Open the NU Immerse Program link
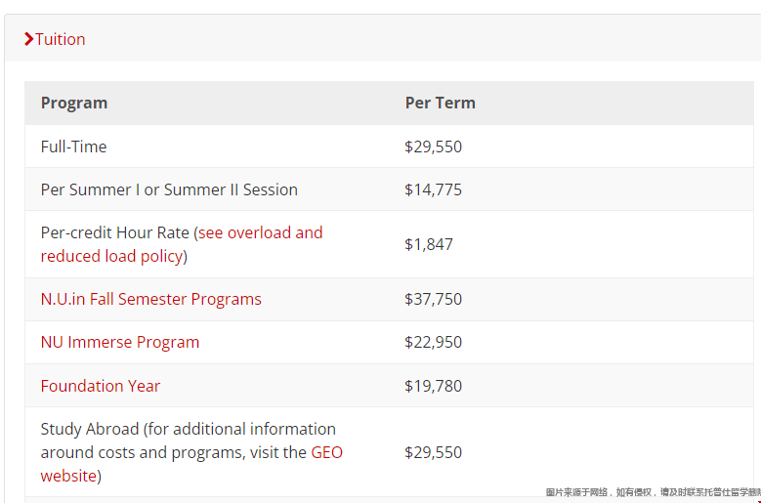 coord(120,343)
